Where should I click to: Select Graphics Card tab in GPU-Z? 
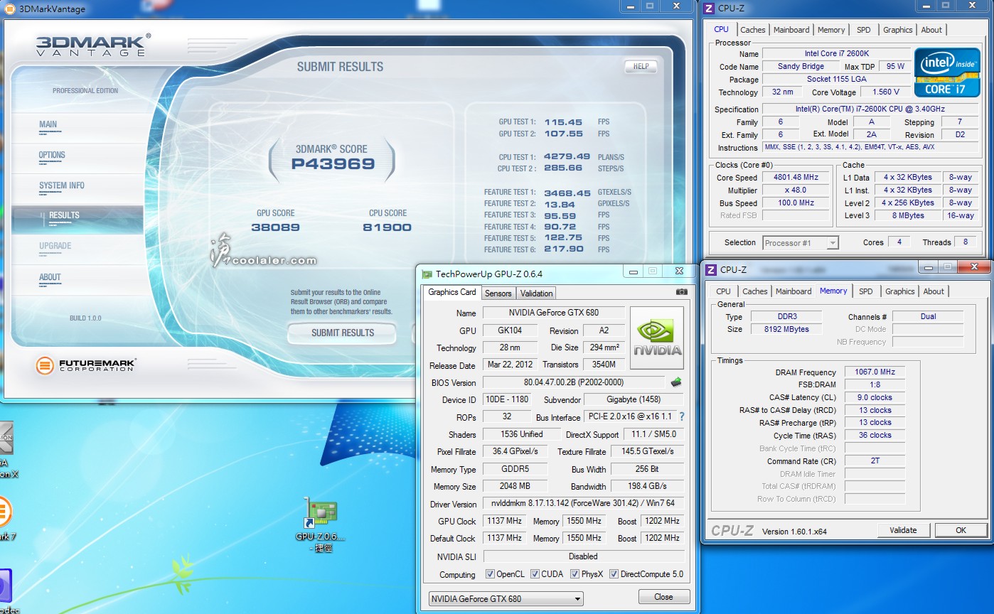[x=452, y=292]
